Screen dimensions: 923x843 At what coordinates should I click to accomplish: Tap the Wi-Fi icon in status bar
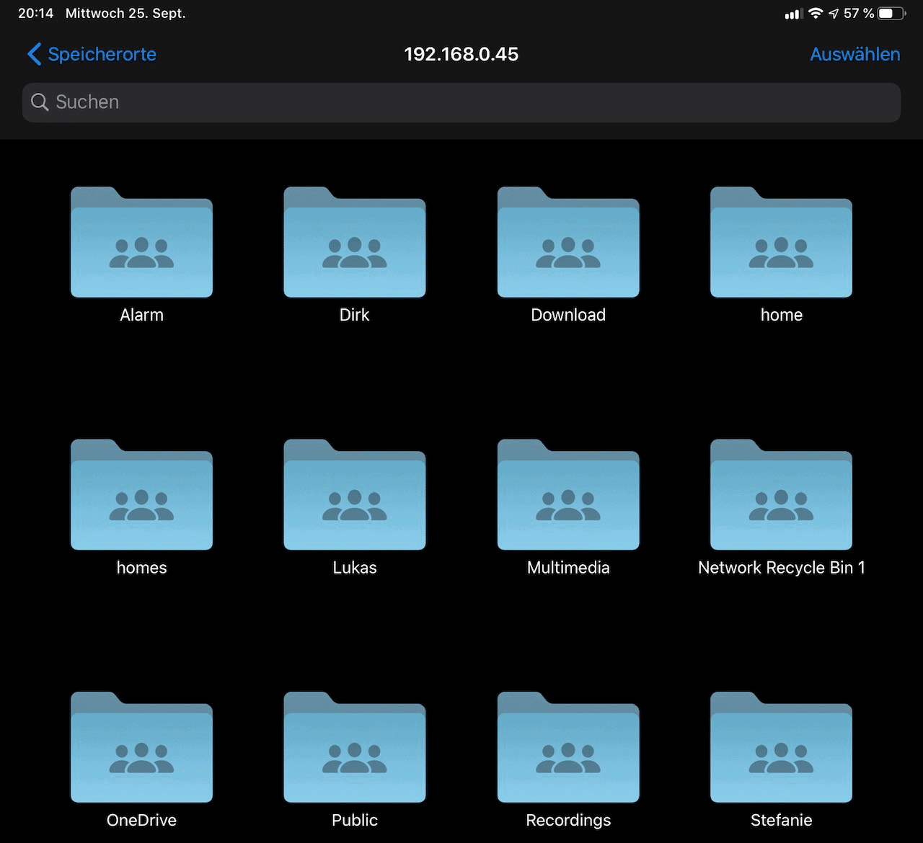[816, 14]
